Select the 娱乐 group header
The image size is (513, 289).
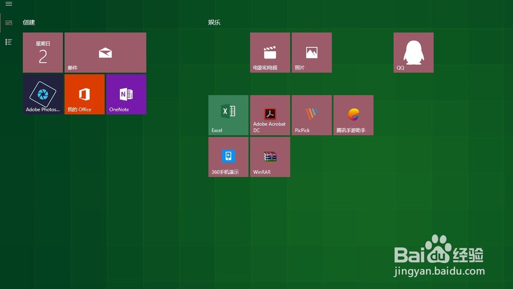pyautogui.click(x=214, y=22)
